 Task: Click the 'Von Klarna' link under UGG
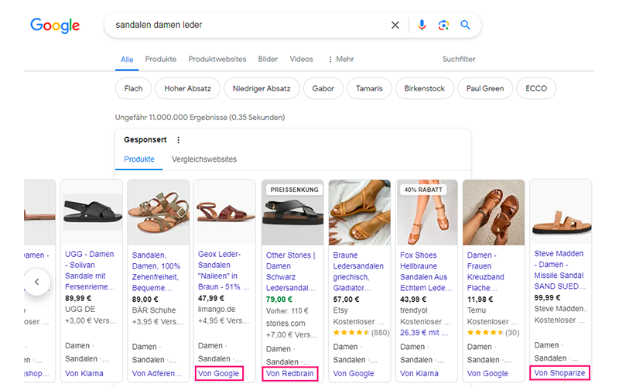pyautogui.click(x=84, y=373)
